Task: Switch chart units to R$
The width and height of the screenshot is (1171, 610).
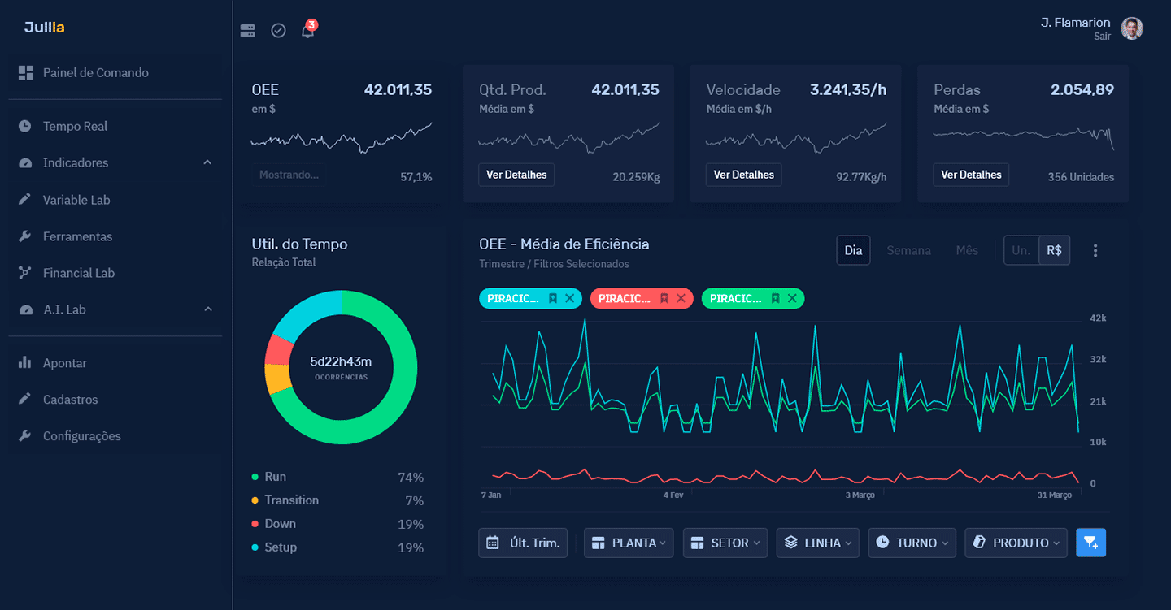Action: [x=1055, y=250]
